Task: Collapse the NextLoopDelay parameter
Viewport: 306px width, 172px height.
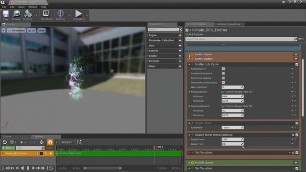Action: (x=189, y=92)
